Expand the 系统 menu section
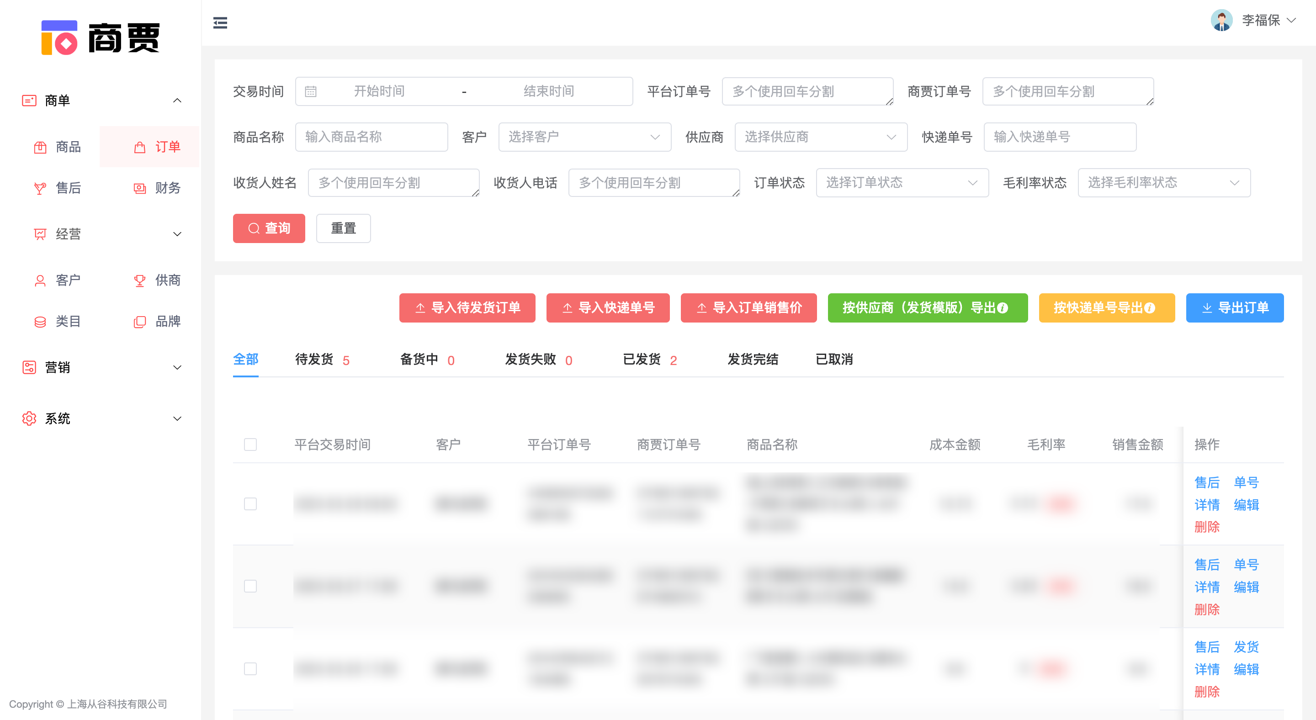Viewport: 1316px width, 720px height. (x=58, y=418)
